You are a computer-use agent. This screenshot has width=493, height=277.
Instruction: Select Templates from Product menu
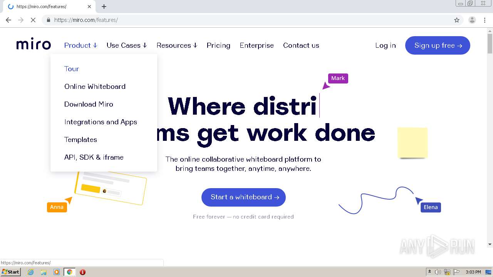[80, 140]
